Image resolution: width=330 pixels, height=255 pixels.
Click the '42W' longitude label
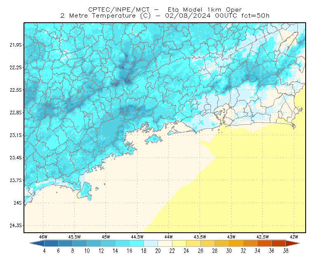coord(294,237)
